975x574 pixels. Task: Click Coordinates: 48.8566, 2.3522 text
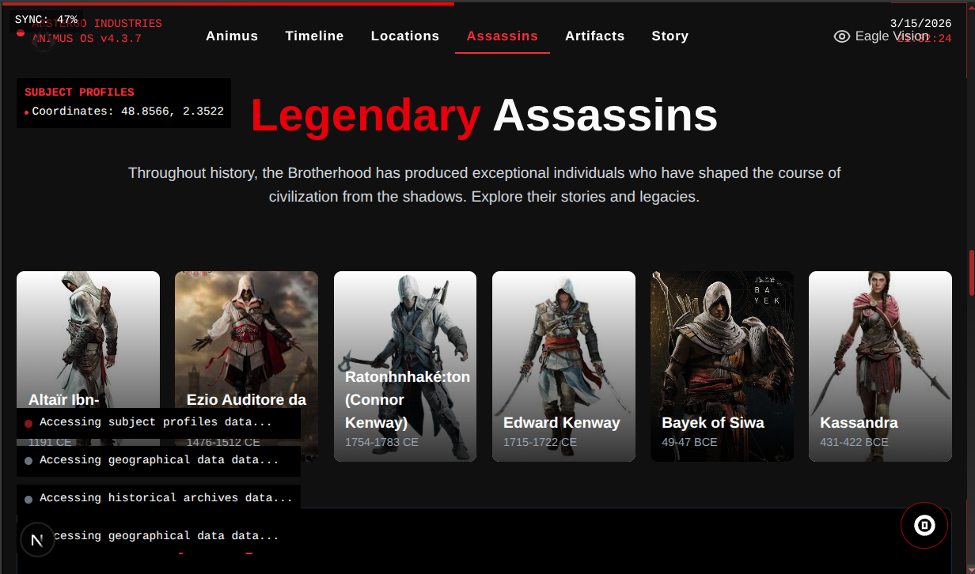pos(127,111)
